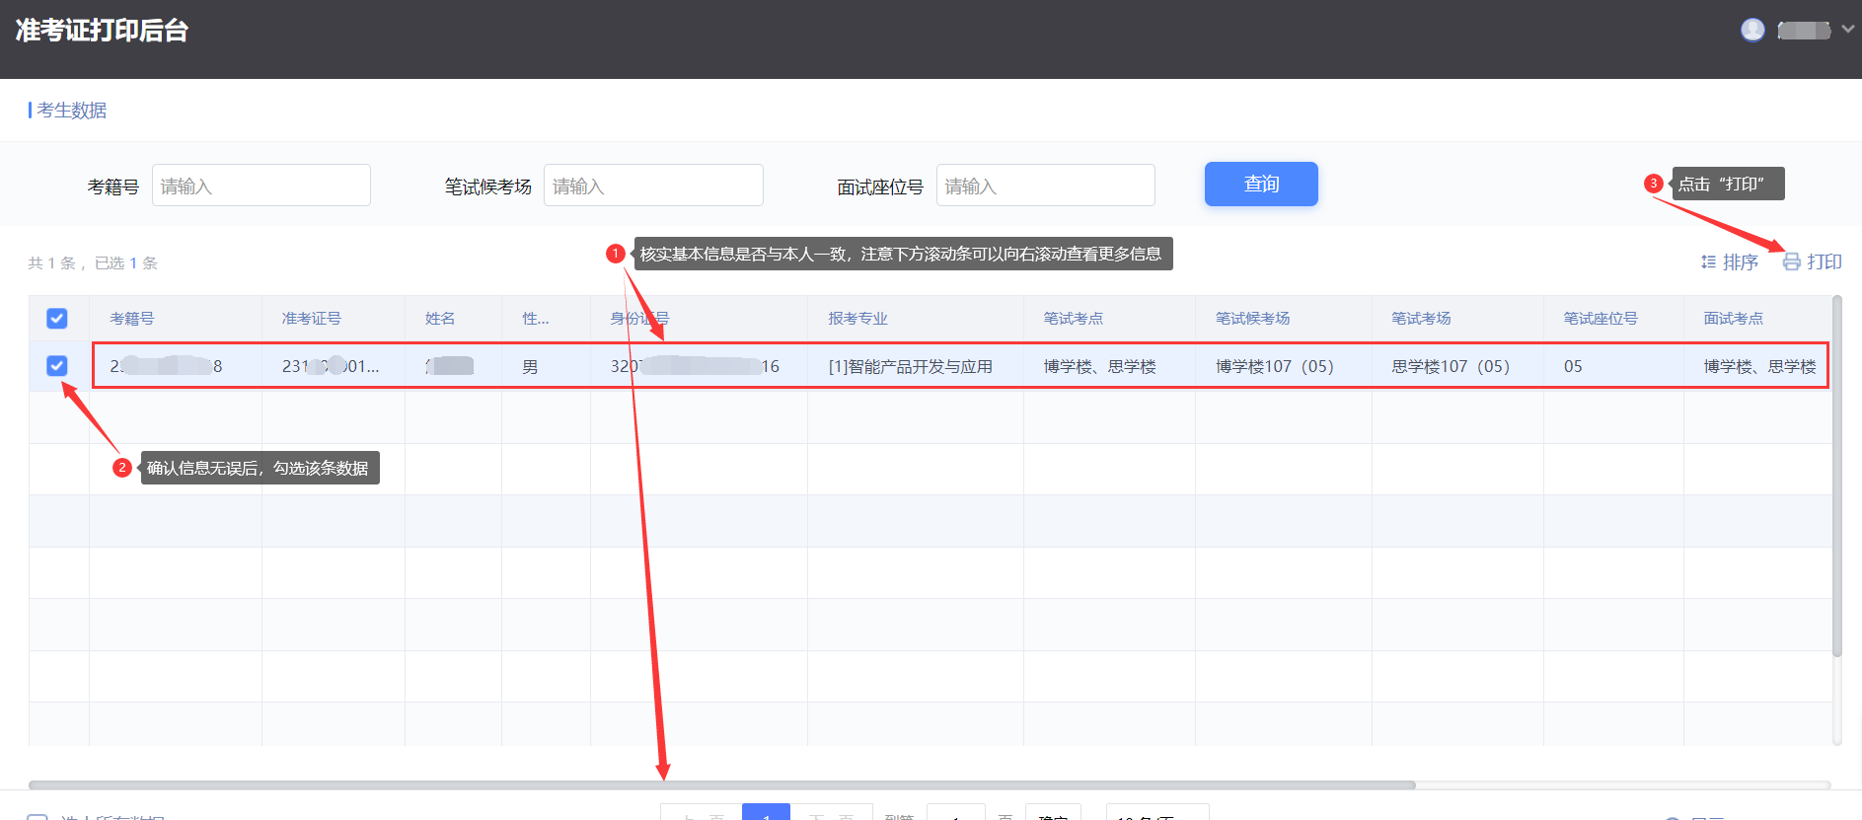Click the printer icon for 打印
1862x820 pixels.
[x=1791, y=262]
